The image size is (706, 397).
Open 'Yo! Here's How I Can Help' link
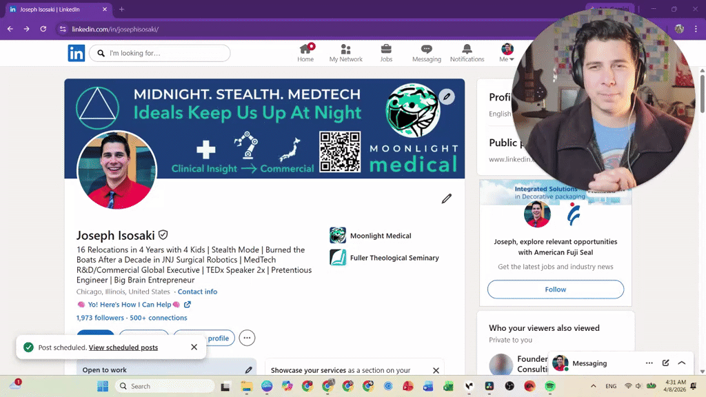click(134, 305)
